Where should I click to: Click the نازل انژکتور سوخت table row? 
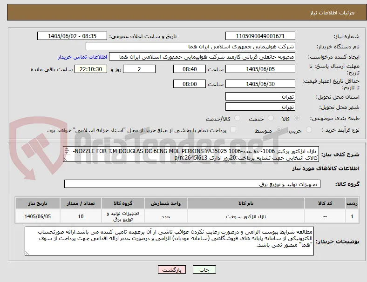coord(187,216)
